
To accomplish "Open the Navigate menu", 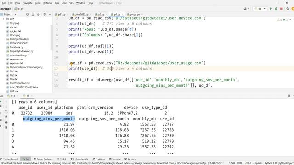I will (x=28, y=3).
